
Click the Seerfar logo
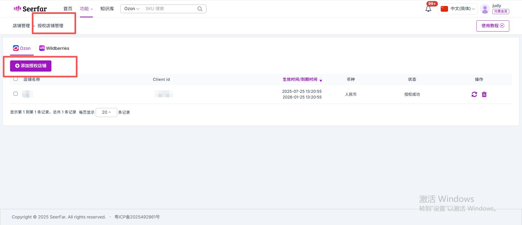tap(30, 9)
